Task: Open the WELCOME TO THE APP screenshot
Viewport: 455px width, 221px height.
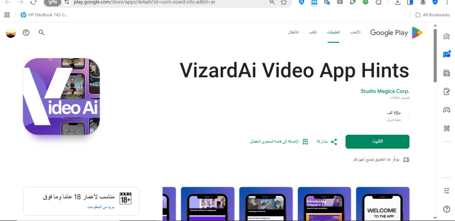Action: pyautogui.click(x=383, y=204)
